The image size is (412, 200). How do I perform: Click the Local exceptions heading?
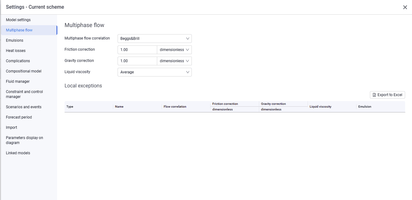(83, 86)
